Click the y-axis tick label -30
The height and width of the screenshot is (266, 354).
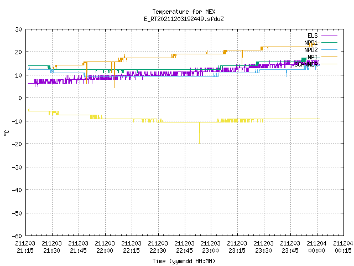pos(17,167)
